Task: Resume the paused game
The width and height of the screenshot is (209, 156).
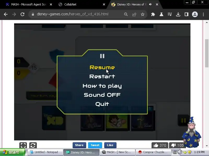Action: point(102,67)
